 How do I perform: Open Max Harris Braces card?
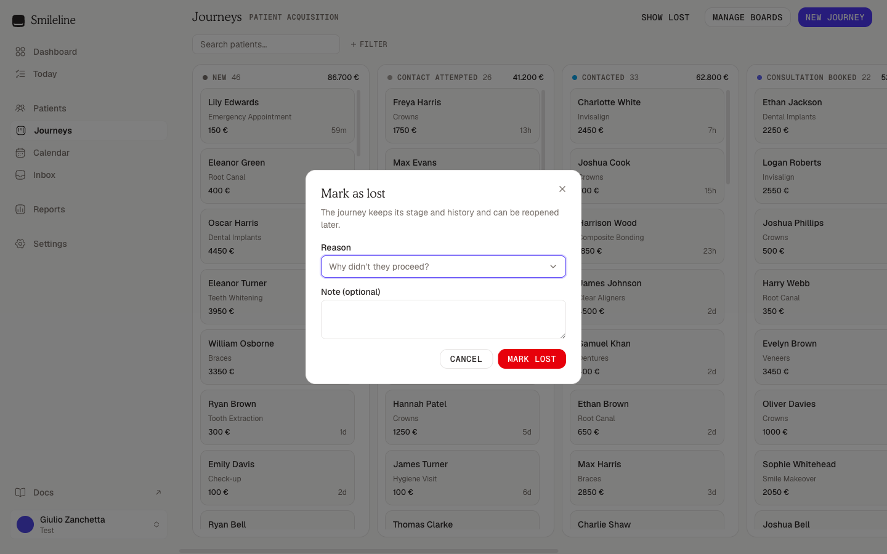(x=647, y=478)
